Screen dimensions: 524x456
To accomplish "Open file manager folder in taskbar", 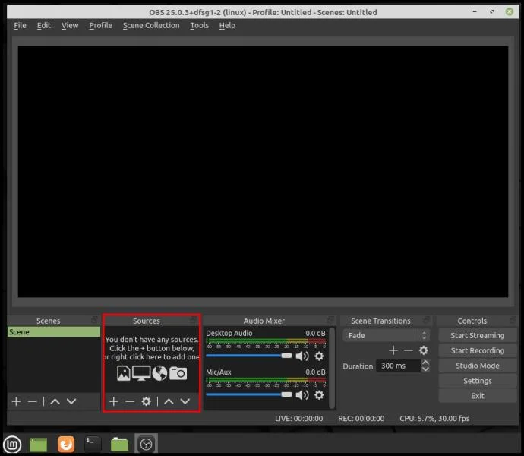I will point(119,445).
